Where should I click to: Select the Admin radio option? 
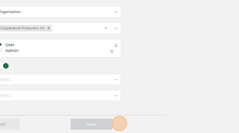(1, 50)
